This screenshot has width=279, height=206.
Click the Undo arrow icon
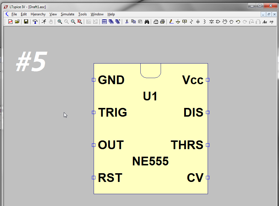(x=238, y=22)
